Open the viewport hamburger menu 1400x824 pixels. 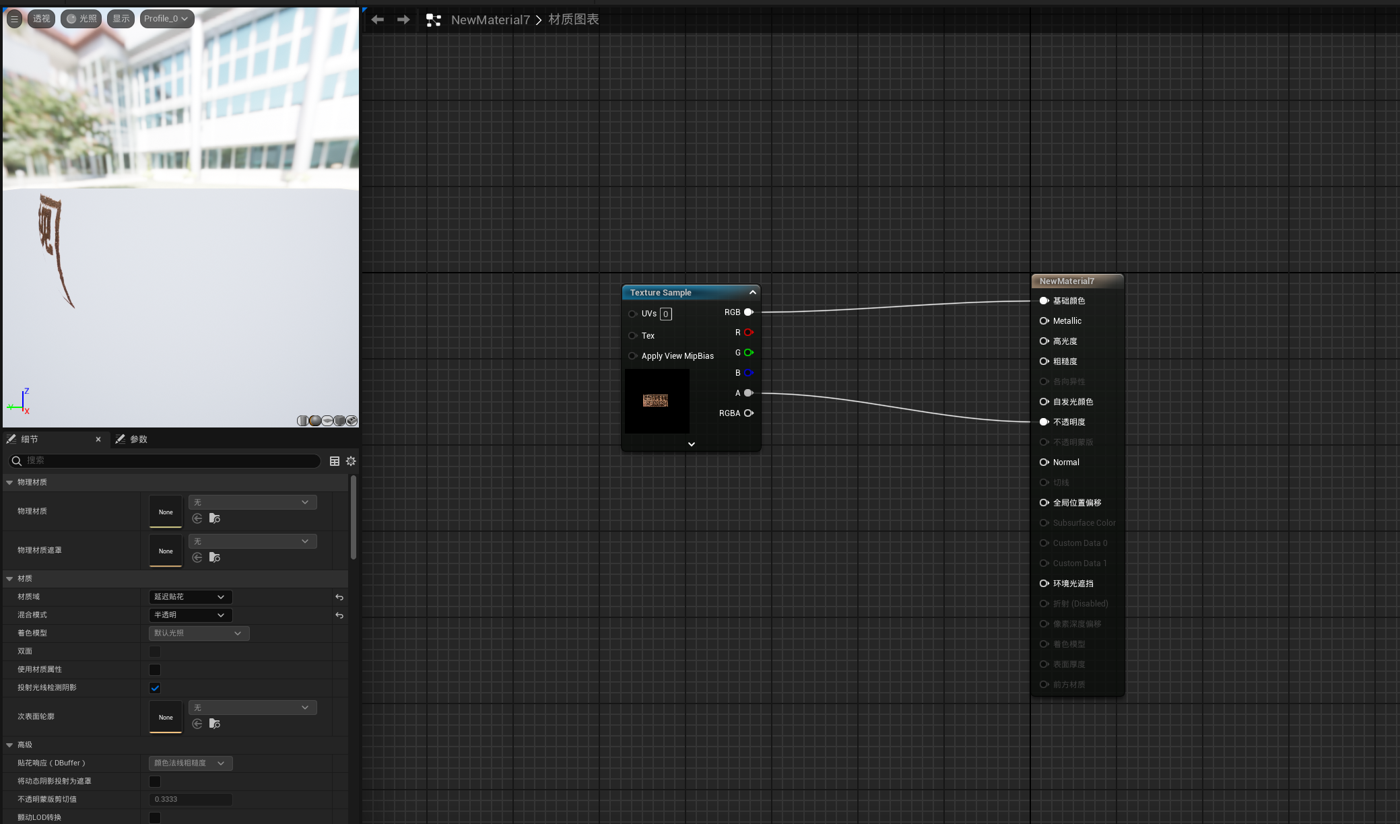tap(13, 19)
